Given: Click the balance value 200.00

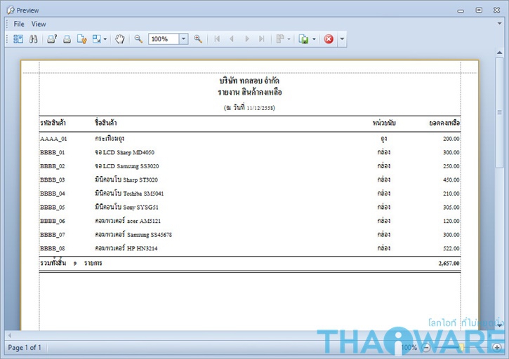Looking at the screenshot, I should (x=451, y=139).
